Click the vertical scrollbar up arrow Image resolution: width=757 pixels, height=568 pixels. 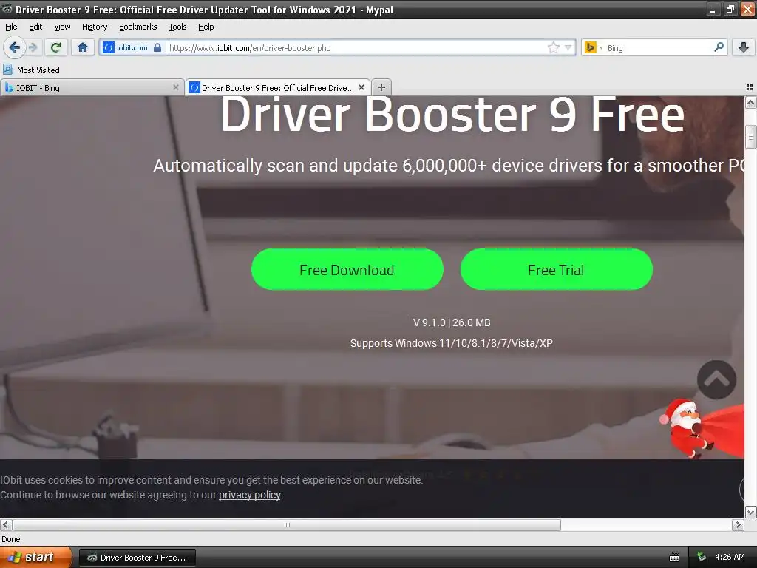tap(750, 102)
